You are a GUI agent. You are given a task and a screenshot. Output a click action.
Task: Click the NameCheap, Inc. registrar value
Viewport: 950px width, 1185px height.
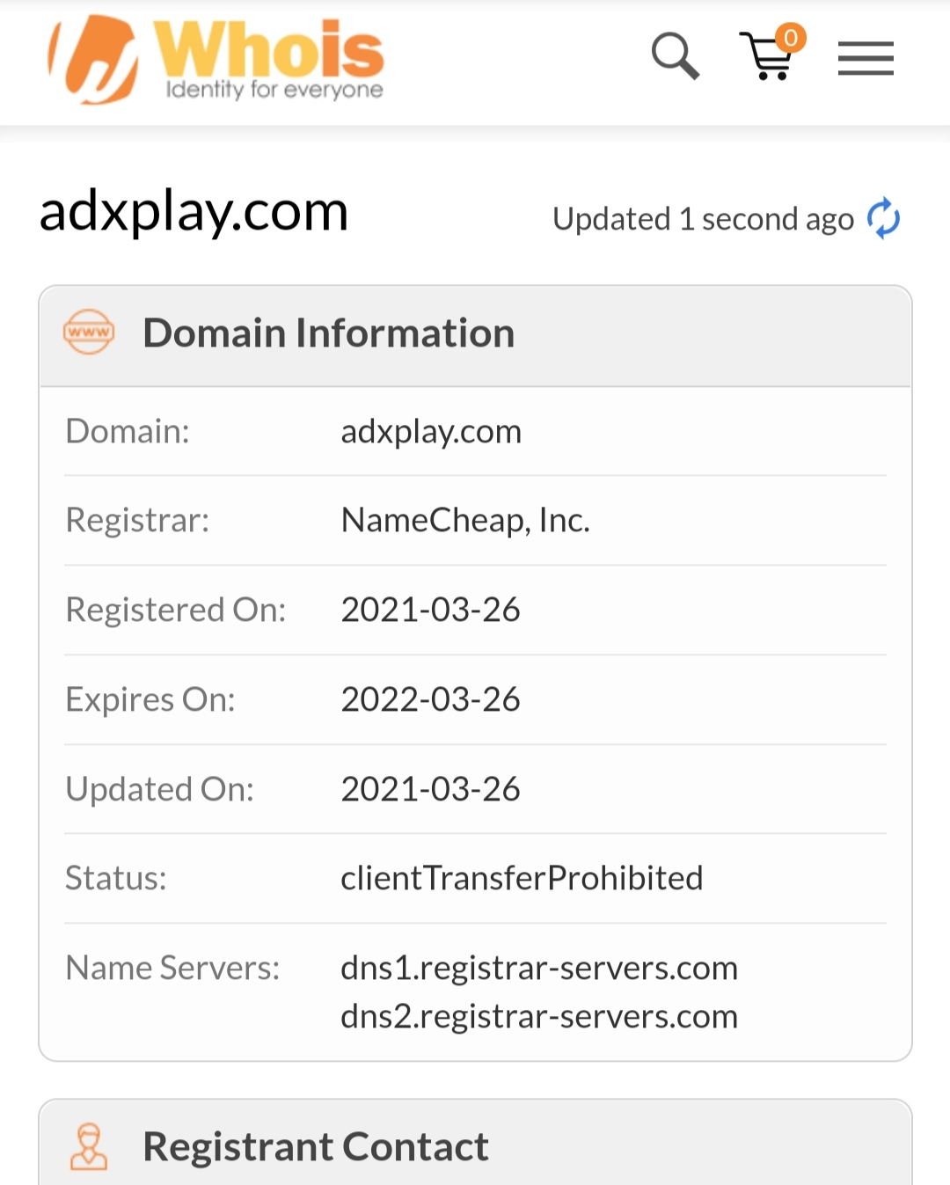(465, 521)
